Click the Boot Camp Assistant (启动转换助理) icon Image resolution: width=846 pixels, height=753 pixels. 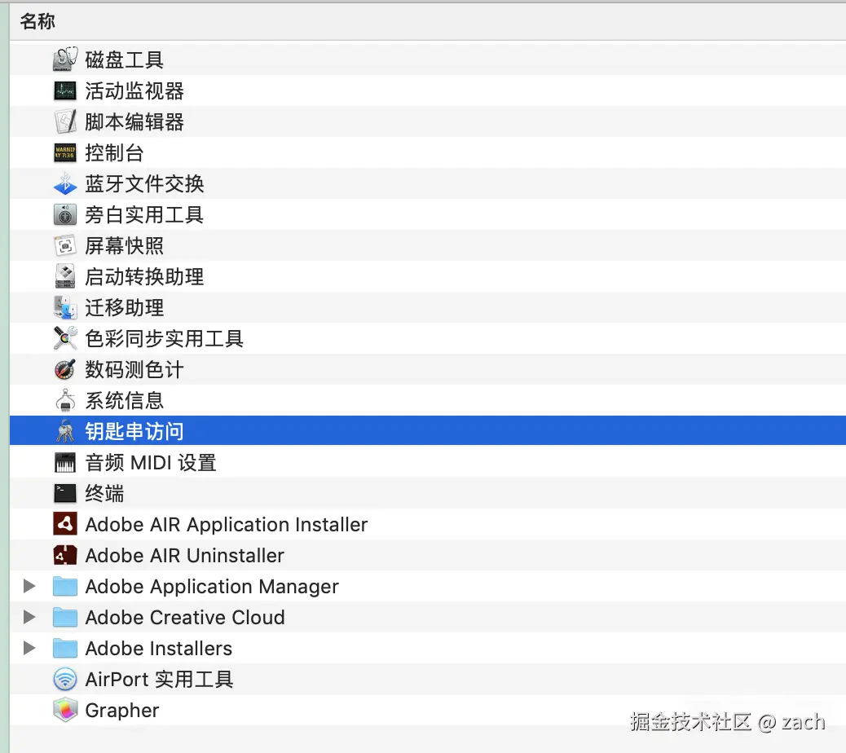(65, 277)
